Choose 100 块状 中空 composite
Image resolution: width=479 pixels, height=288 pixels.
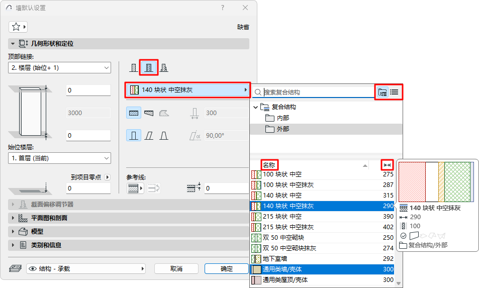[x=322, y=174]
